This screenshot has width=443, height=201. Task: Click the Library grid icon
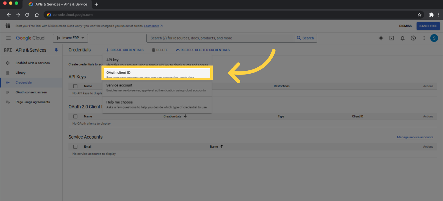(x=8, y=73)
